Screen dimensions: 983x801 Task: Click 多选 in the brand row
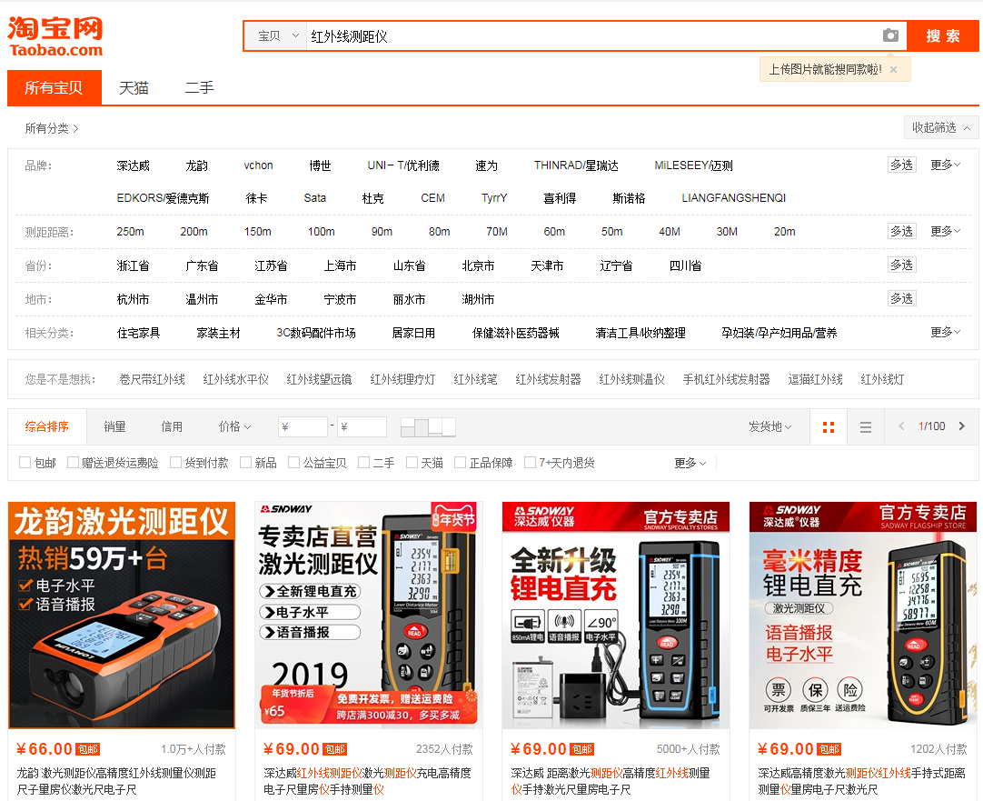point(902,165)
